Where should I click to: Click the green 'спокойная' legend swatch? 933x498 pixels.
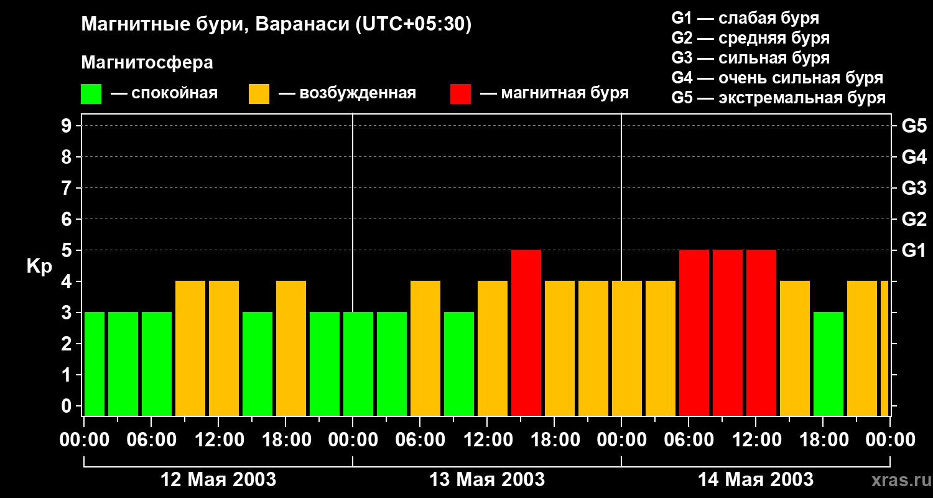coord(91,94)
